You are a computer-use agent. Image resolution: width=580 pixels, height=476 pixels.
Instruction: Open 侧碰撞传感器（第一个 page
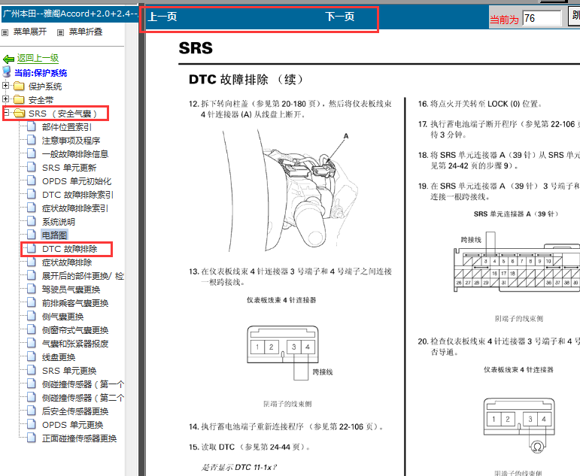point(83,385)
